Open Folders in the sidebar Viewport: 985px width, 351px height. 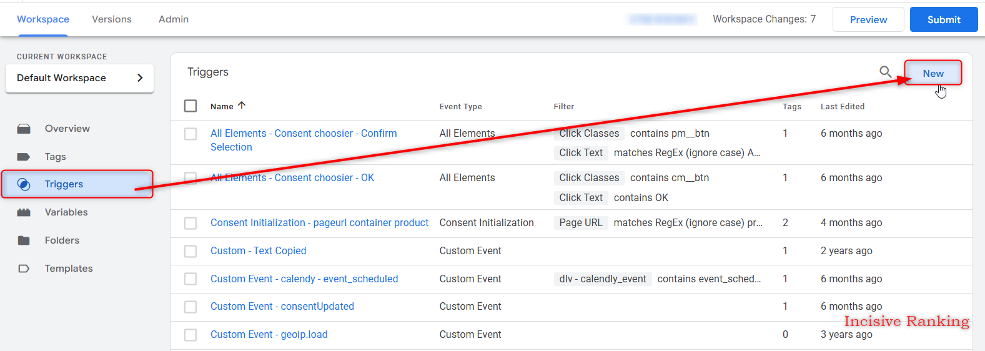[x=62, y=240]
